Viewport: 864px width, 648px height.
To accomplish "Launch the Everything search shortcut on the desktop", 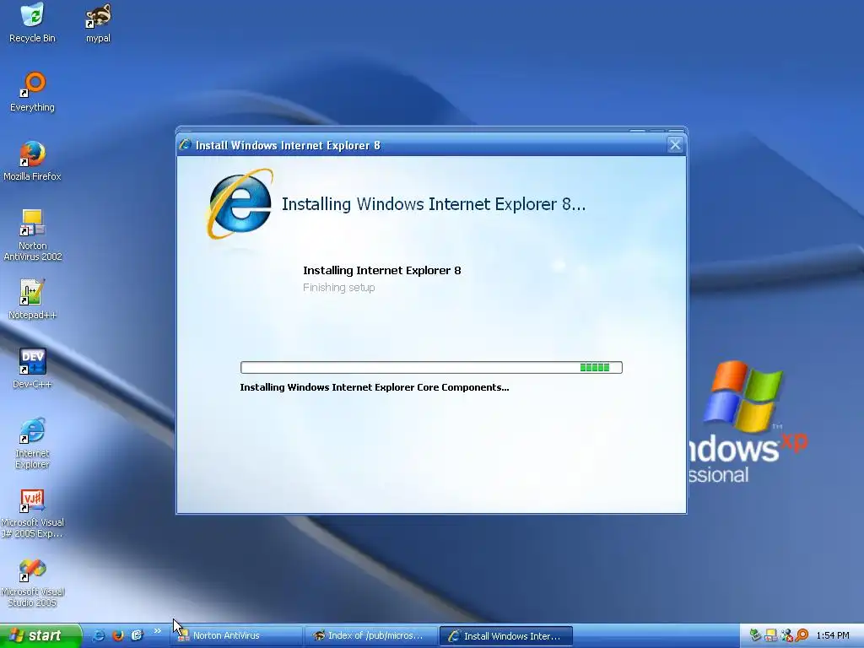I will tap(33, 92).
